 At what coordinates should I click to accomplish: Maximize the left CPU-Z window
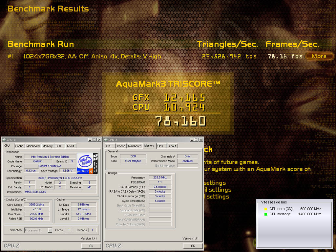(x=94, y=140)
